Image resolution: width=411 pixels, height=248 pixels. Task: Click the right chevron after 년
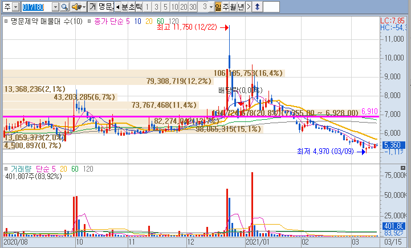(x=249, y=7)
